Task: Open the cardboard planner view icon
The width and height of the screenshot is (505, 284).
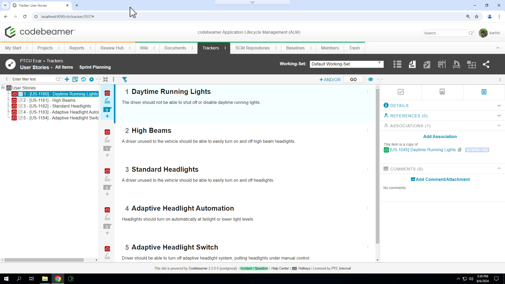Action: click(x=442, y=64)
